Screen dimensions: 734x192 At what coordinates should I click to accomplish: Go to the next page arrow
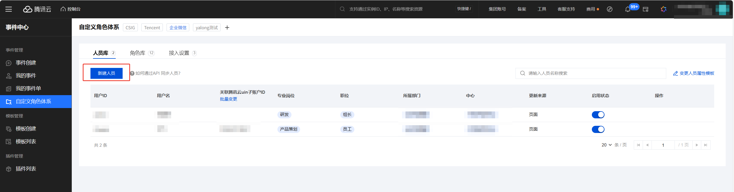coord(697,145)
